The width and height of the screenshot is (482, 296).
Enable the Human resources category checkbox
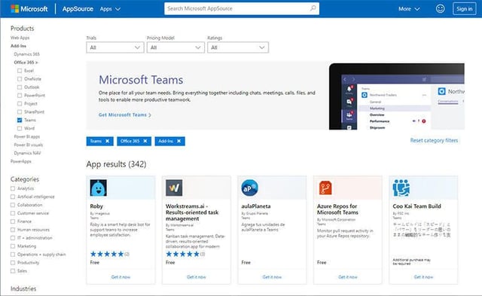click(x=13, y=230)
